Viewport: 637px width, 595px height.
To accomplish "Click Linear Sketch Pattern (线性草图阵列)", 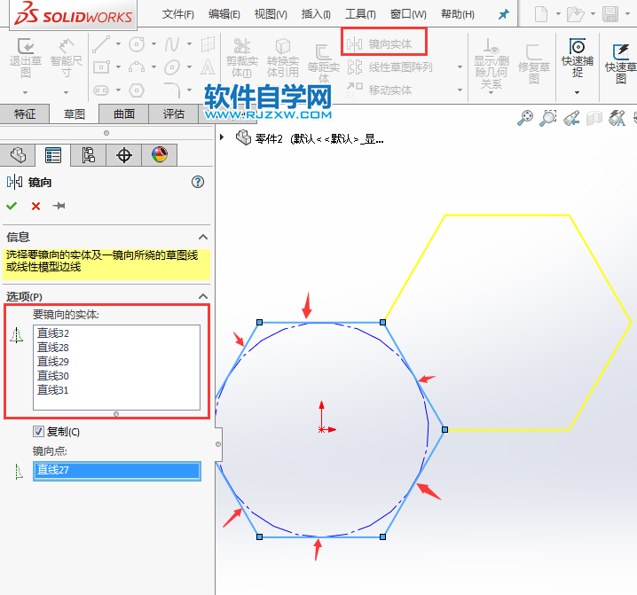I will [x=390, y=67].
